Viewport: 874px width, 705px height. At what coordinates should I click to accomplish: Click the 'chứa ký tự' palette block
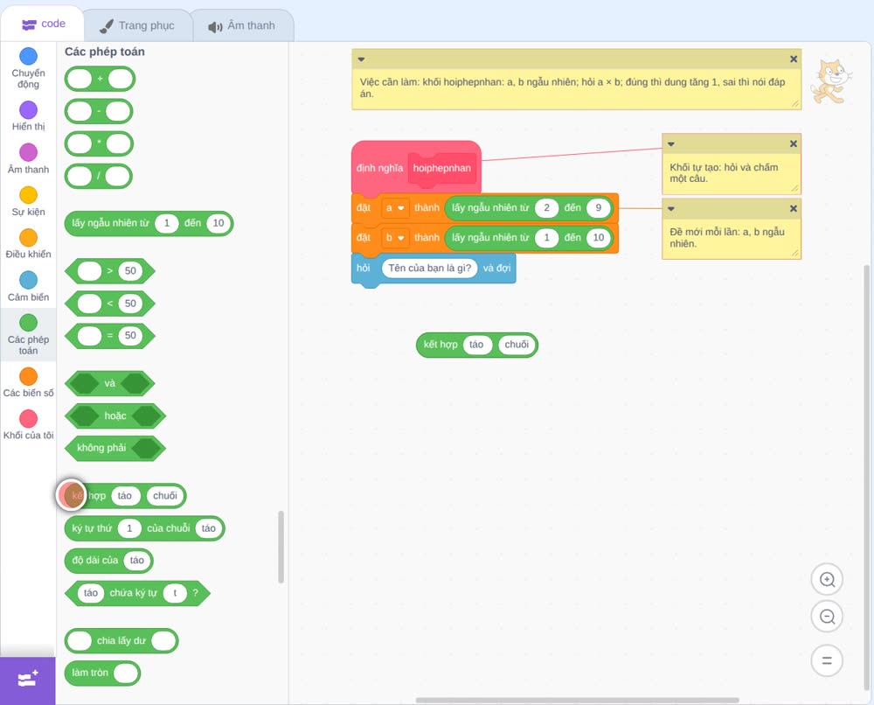coord(138,593)
